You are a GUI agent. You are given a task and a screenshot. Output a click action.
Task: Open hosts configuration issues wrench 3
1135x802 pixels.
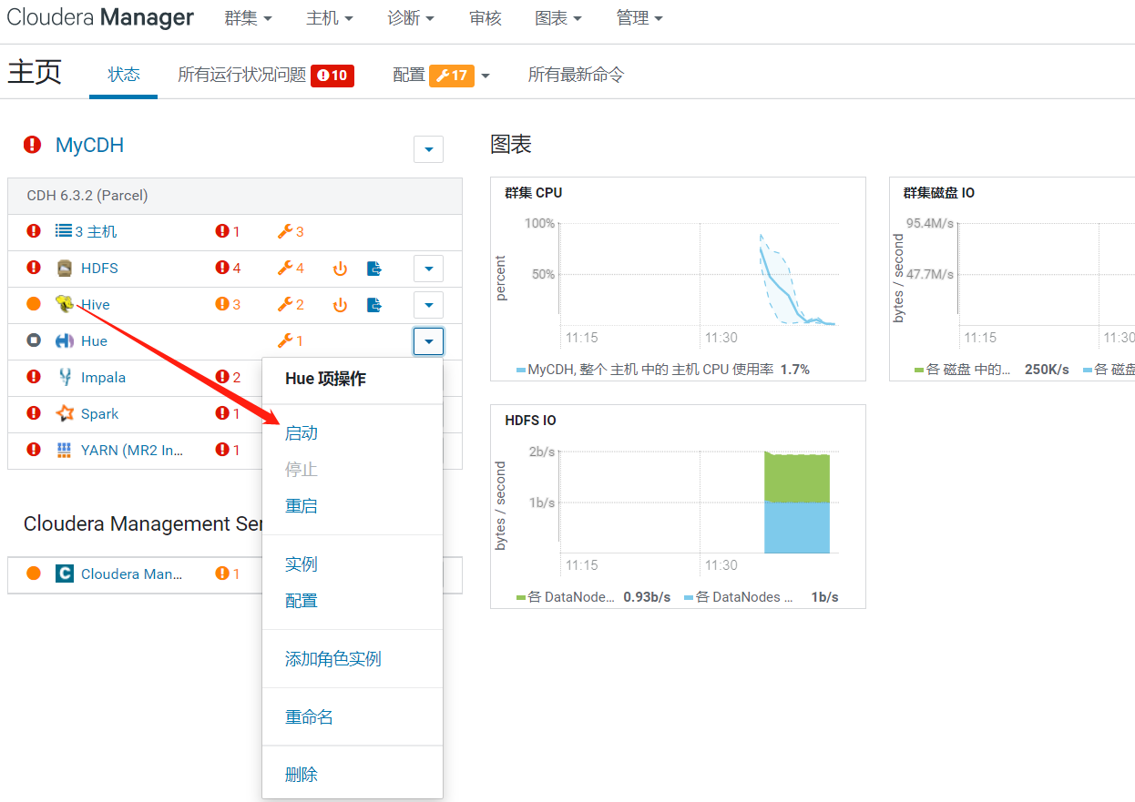(x=291, y=231)
